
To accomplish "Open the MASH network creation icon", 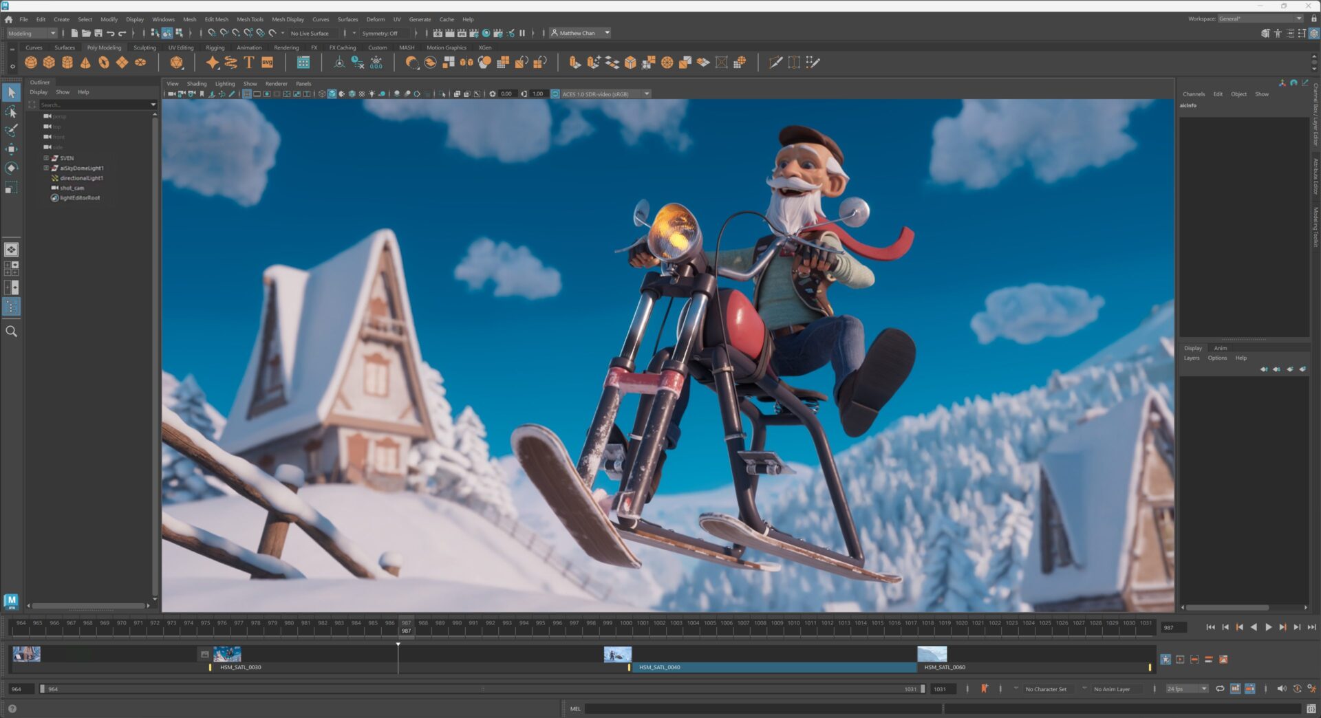I will 303,63.
